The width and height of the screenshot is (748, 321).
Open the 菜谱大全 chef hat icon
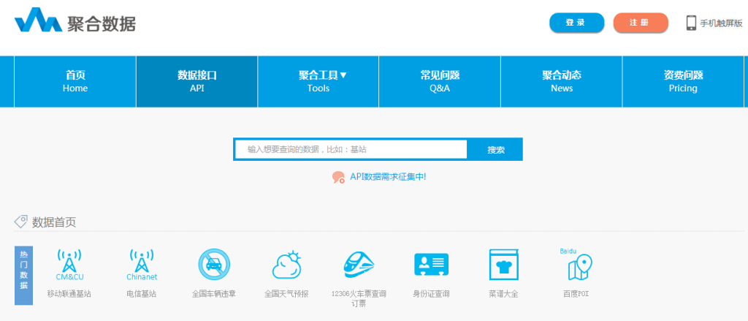click(504, 264)
